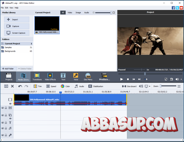Viewport: 184px width, 142px height.
Task: Open the Facebook link icon
Action: pyautogui.click(x=173, y=8)
